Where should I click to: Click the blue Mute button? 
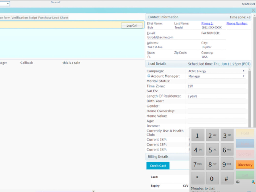click(245, 144)
